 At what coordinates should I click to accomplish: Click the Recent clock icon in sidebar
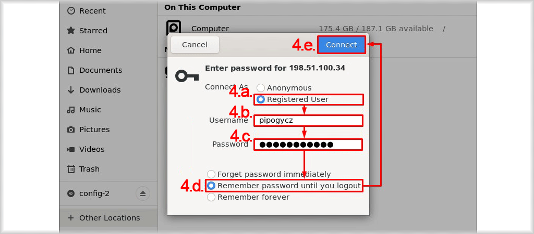(x=71, y=11)
